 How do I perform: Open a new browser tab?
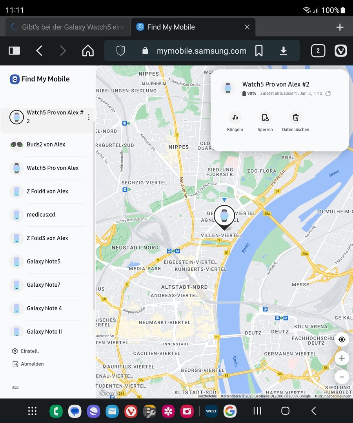click(340, 27)
